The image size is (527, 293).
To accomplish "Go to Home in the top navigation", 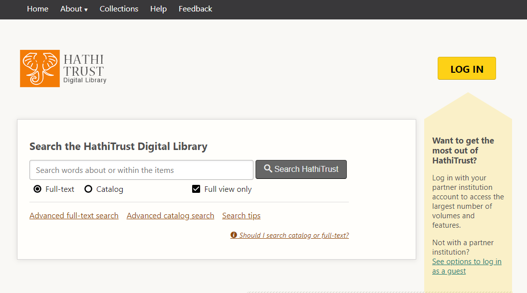I will 37,9.
